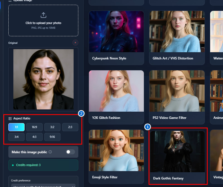Screen dimensions: 223x187
Task: Choose the Emoji Style Filter thumbnail
Action: point(116,150)
